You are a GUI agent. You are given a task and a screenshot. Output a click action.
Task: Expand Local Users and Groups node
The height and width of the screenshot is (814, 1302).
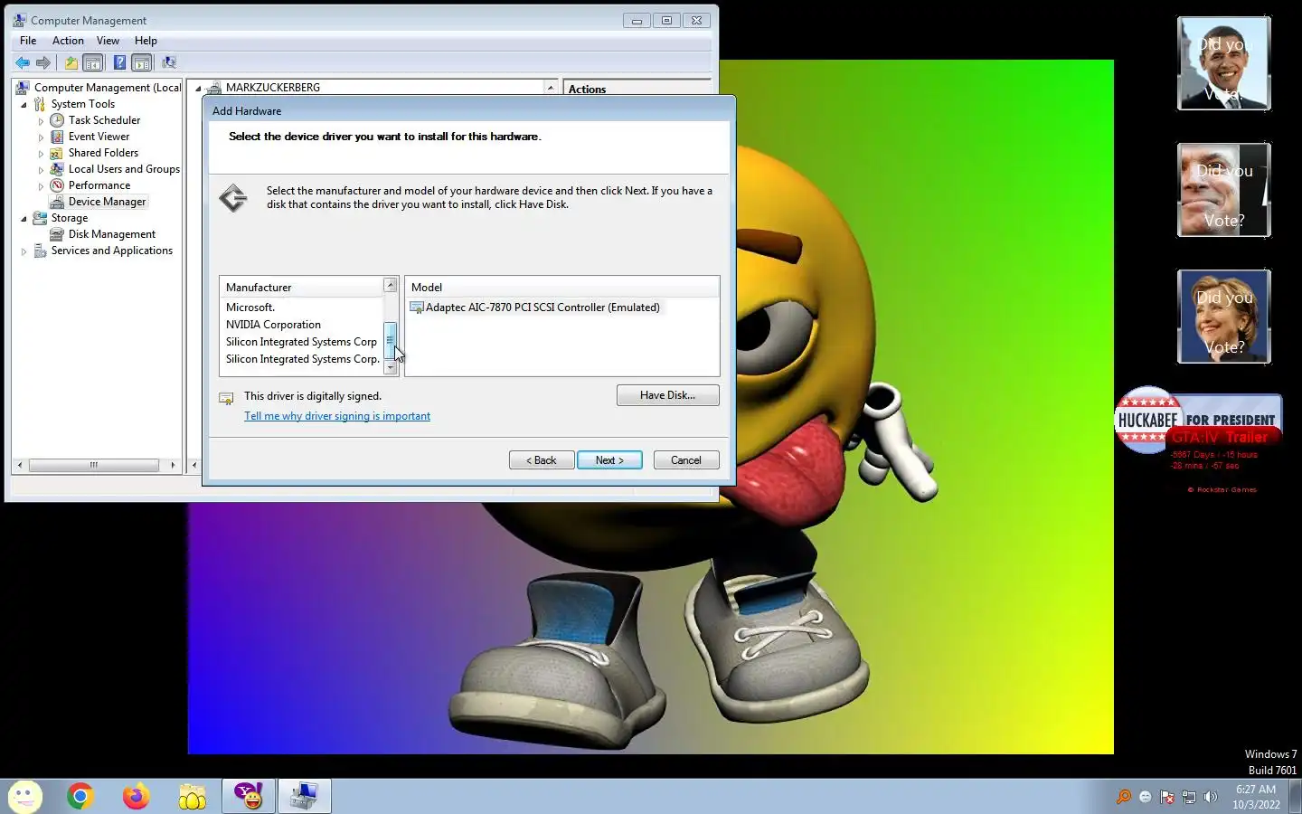(x=41, y=169)
